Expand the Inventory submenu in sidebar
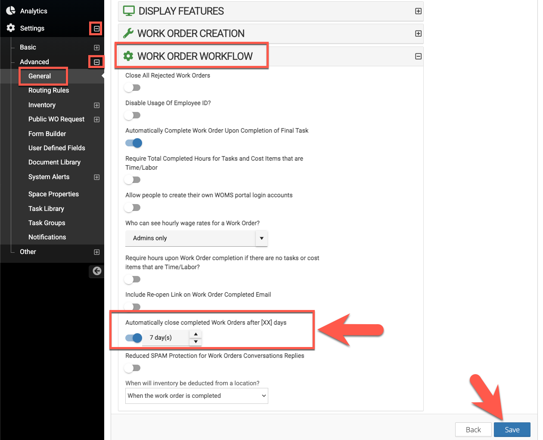The image size is (543, 440). point(97,105)
